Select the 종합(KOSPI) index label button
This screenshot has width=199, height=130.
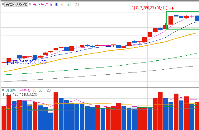16,5
